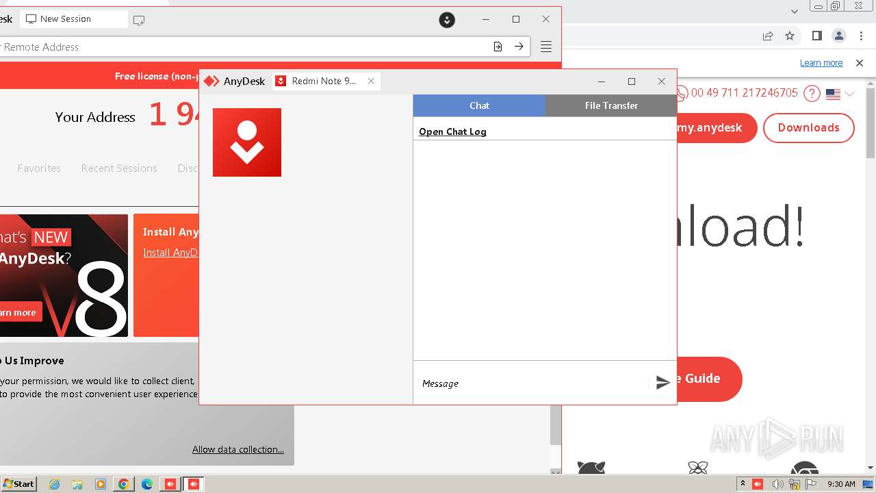
Task: Click the 9:30 AM clock
Action: click(x=841, y=484)
